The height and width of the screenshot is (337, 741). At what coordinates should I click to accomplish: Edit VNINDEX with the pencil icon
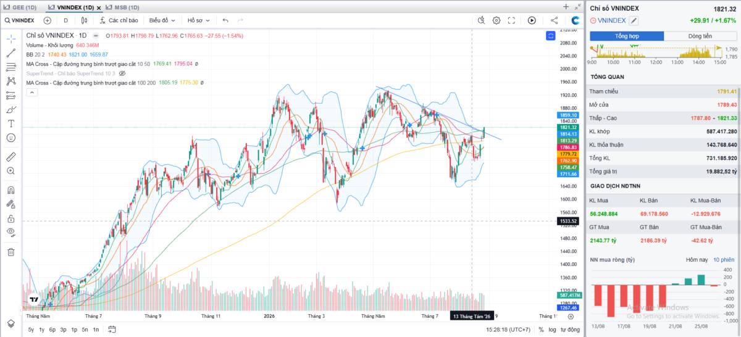coord(634,20)
